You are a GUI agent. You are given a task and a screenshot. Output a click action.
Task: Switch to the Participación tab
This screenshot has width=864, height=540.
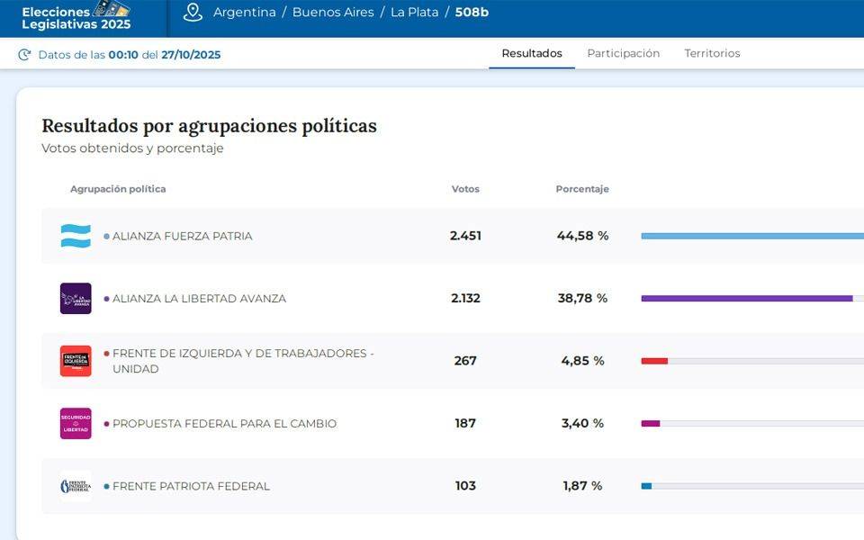pyautogui.click(x=623, y=53)
